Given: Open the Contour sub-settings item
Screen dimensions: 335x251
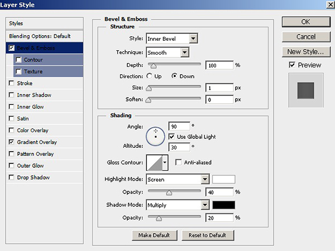Looking at the screenshot, I should pos(33,60).
